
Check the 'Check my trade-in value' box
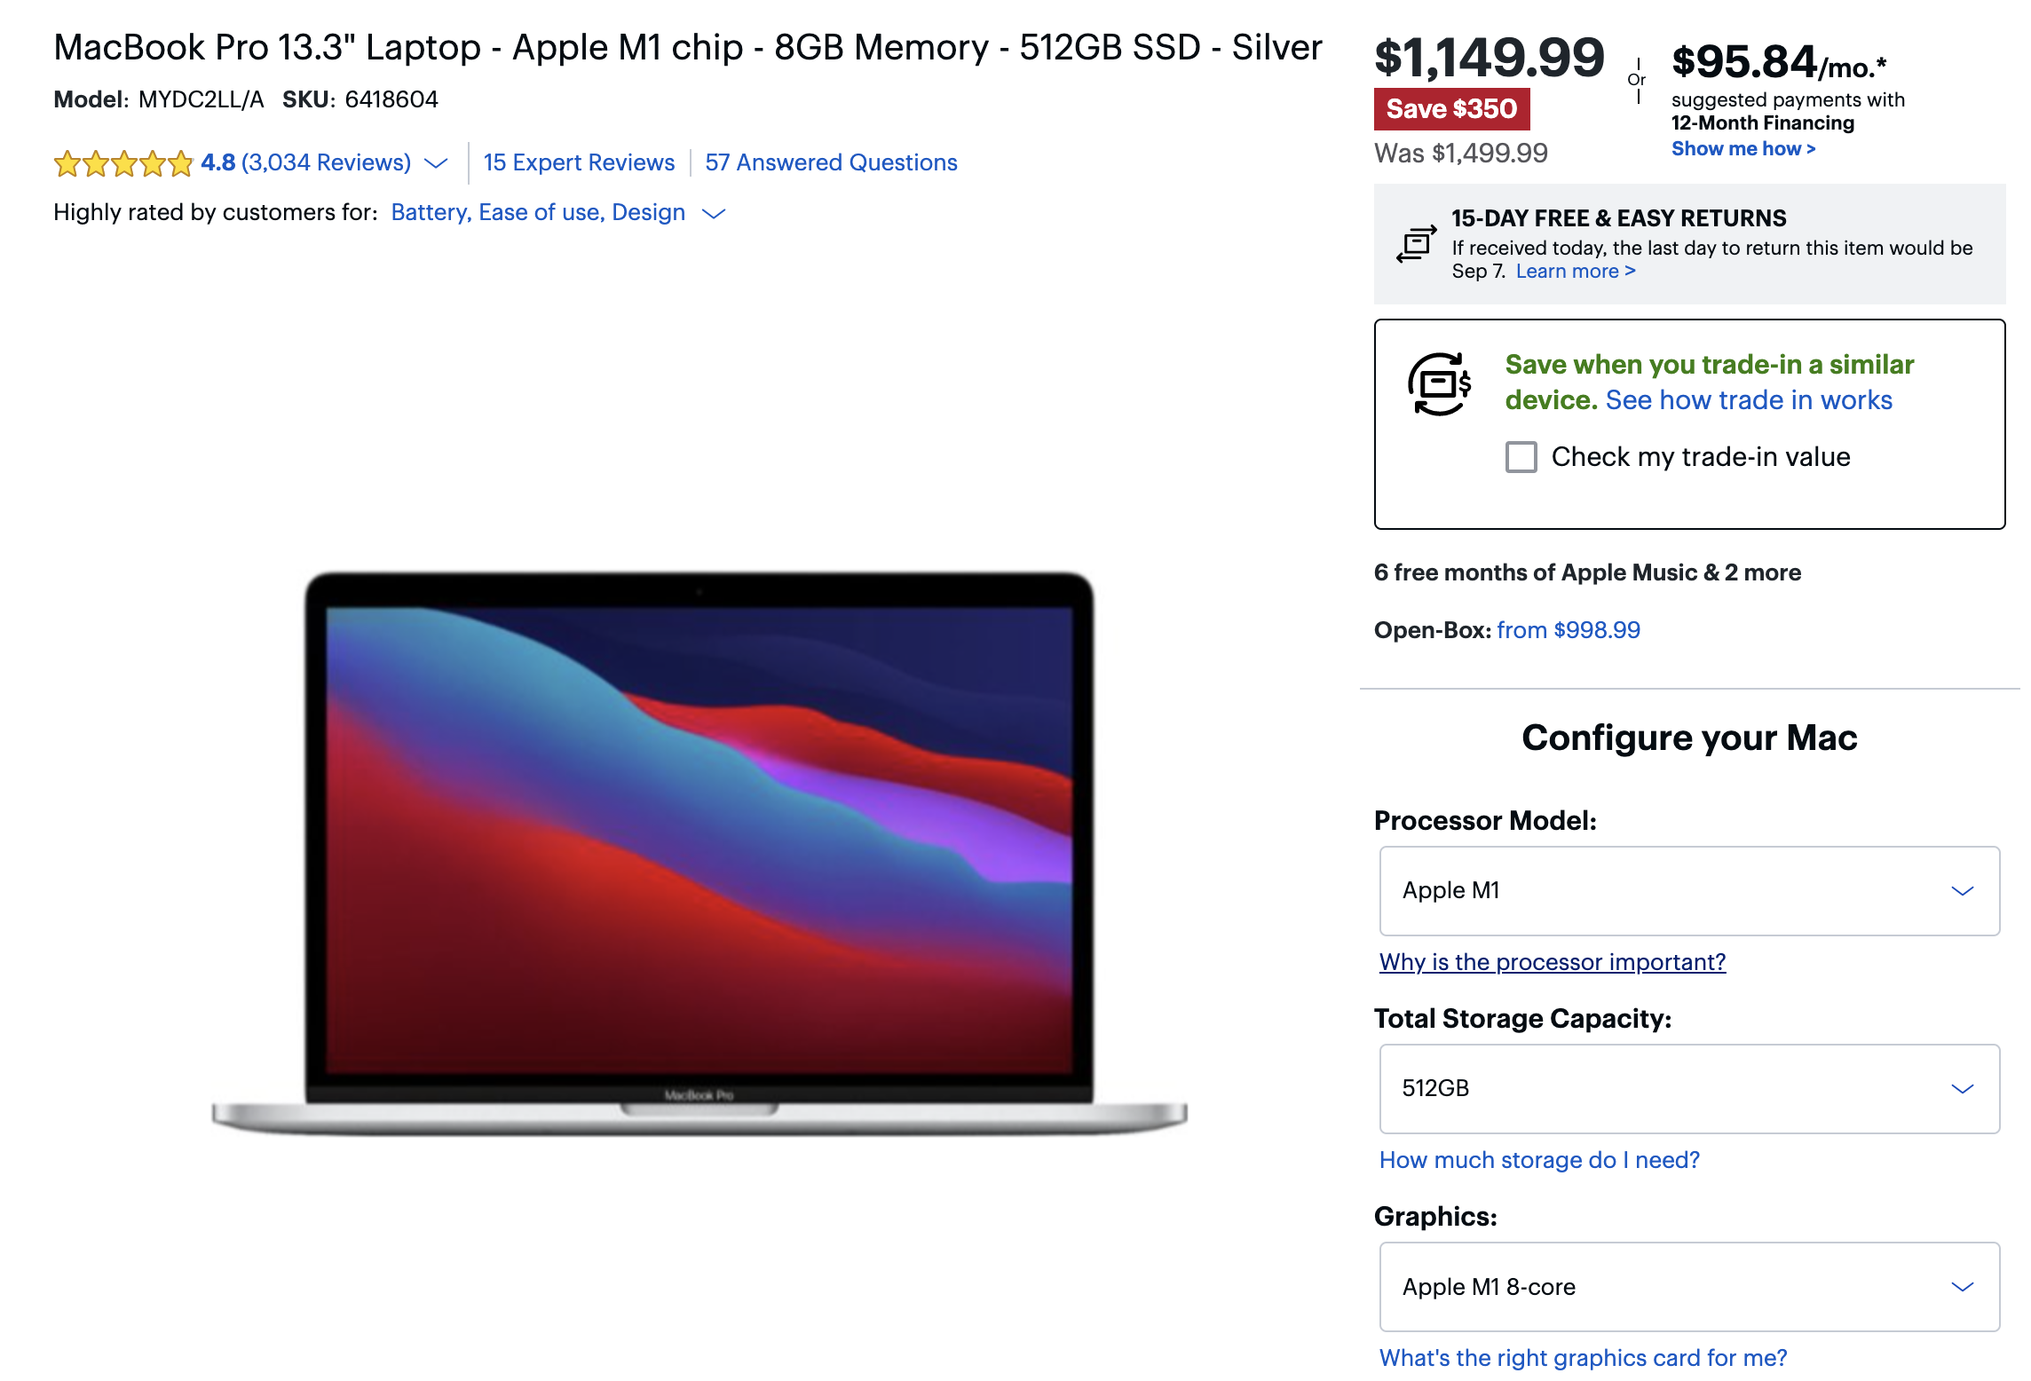pos(1521,457)
